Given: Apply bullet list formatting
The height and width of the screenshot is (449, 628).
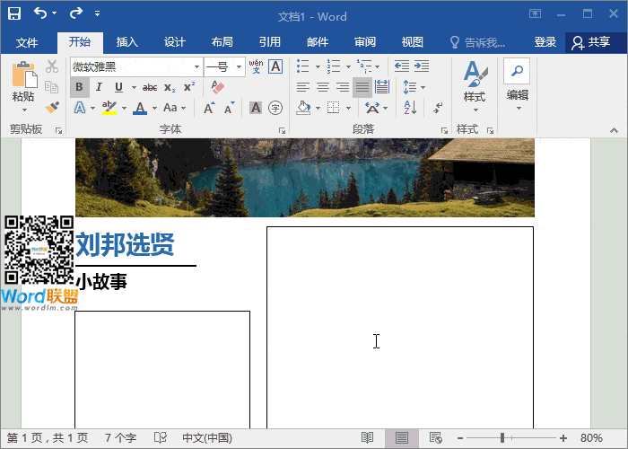Looking at the screenshot, I should pos(303,66).
